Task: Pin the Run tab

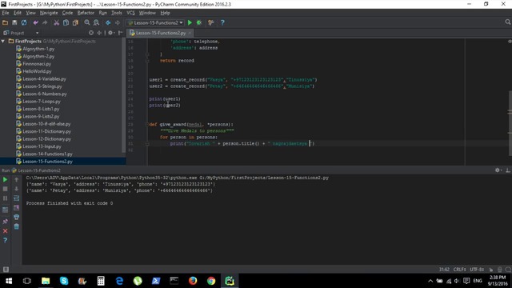Action: click(6, 222)
